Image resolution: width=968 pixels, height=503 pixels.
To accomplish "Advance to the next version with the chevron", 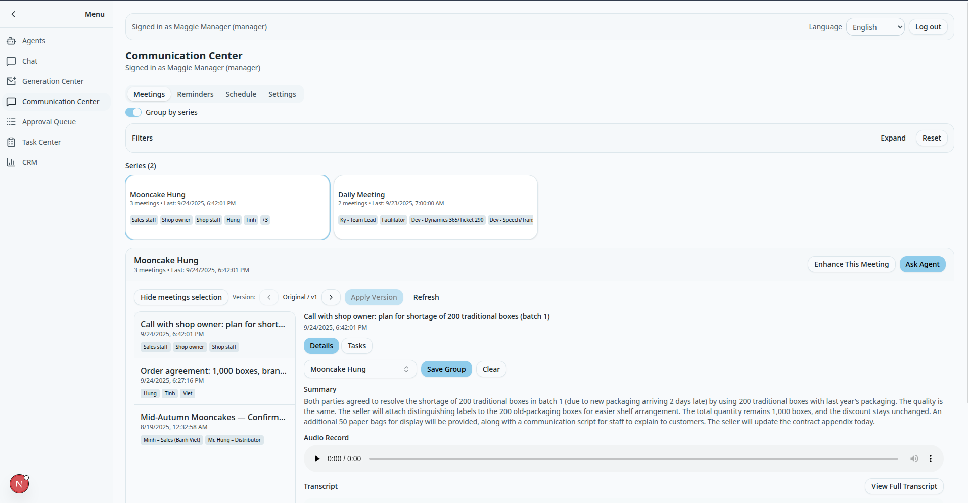I will pyautogui.click(x=331, y=297).
